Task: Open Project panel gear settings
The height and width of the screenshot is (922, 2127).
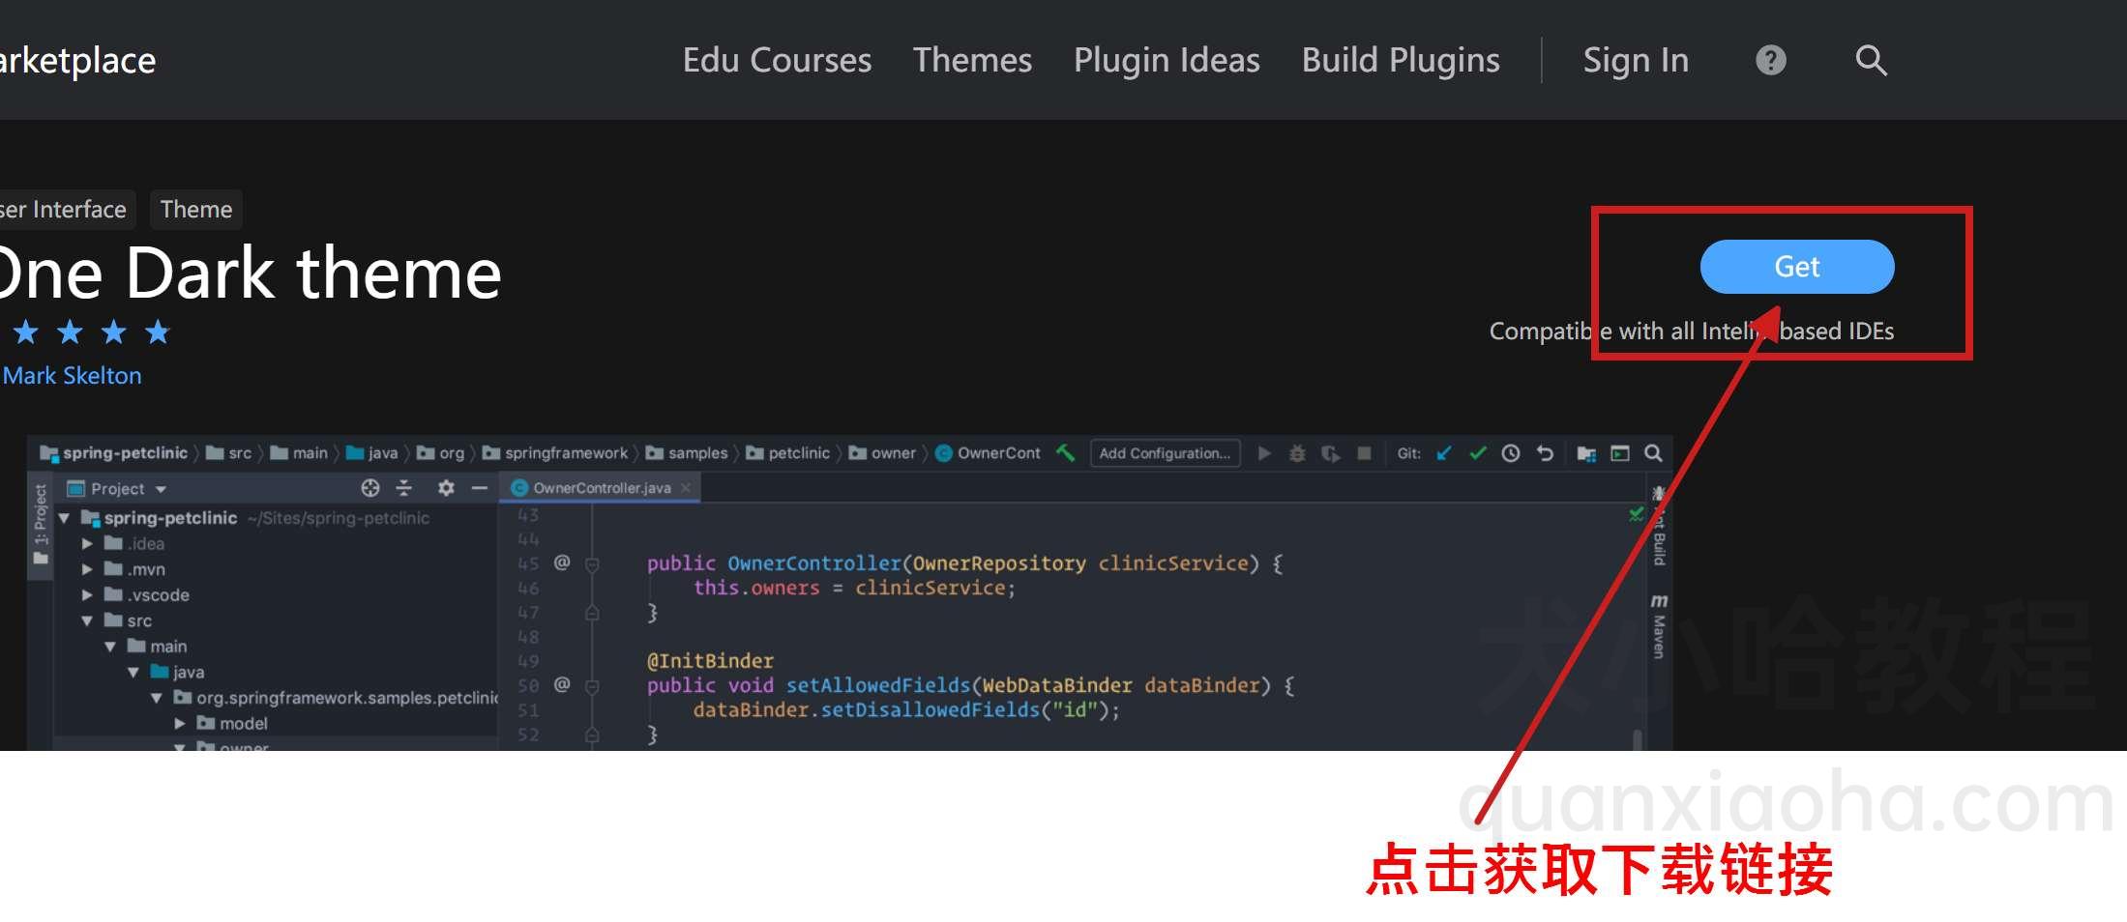Action: (446, 488)
